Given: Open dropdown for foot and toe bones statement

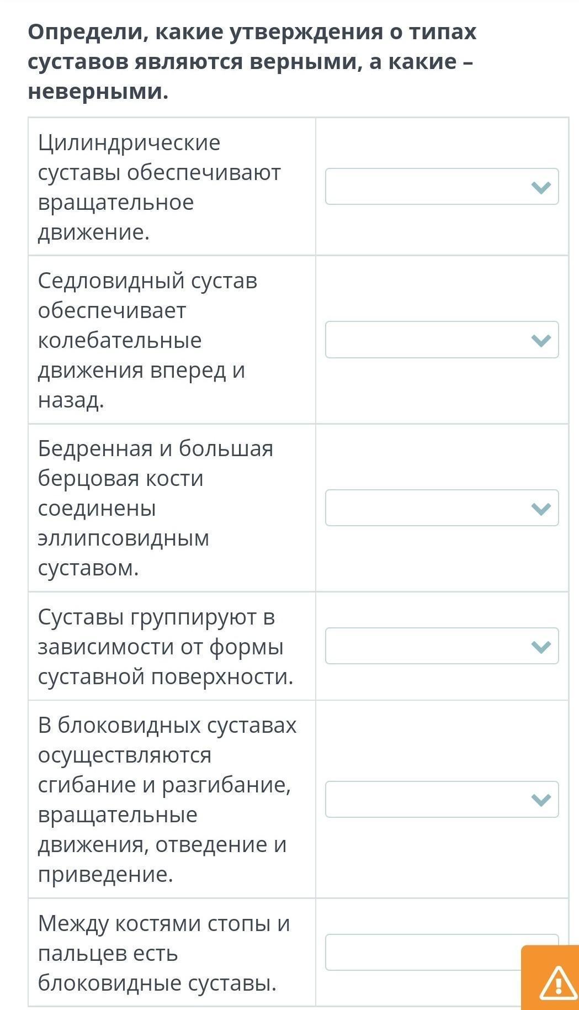Looking at the screenshot, I should tap(423, 952).
